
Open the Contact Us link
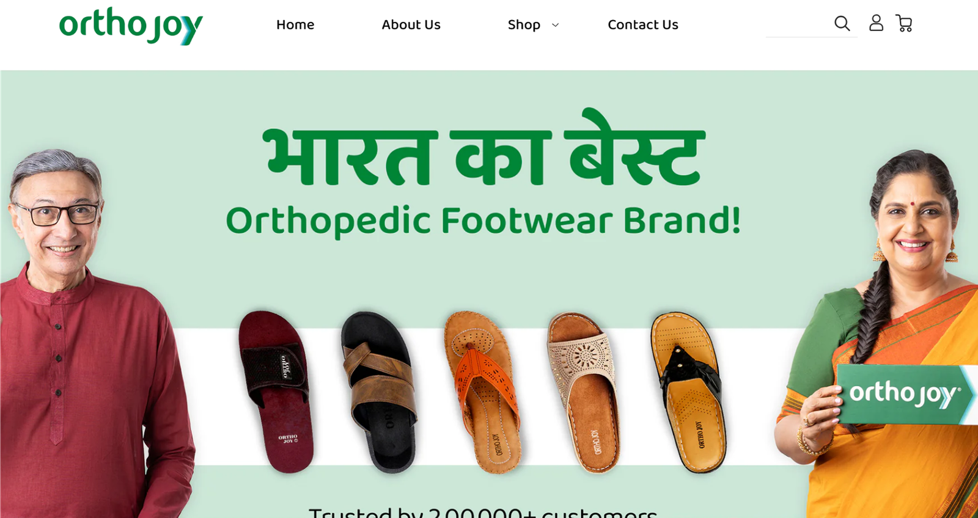pyautogui.click(x=643, y=25)
